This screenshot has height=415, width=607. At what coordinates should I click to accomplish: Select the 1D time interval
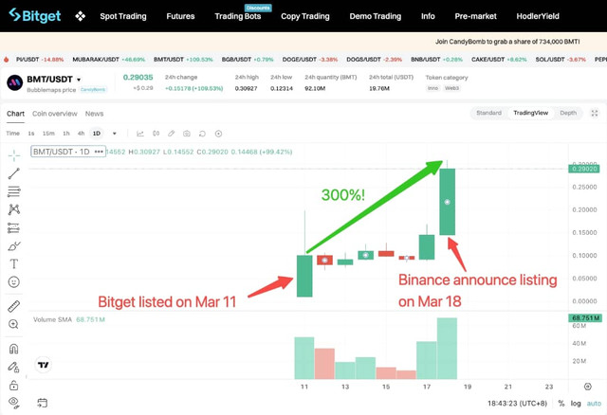pyautogui.click(x=97, y=134)
